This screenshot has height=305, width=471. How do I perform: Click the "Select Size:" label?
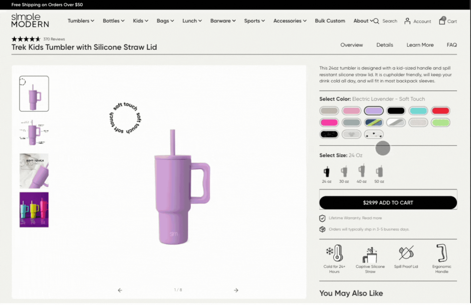333,155
